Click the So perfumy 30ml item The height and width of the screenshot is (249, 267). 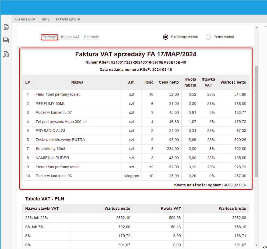pos(50,149)
